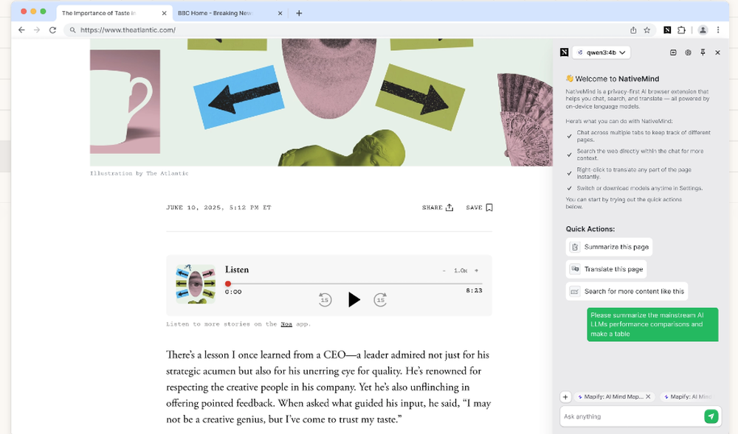Open Chrome's three-dot menu

(x=720, y=30)
